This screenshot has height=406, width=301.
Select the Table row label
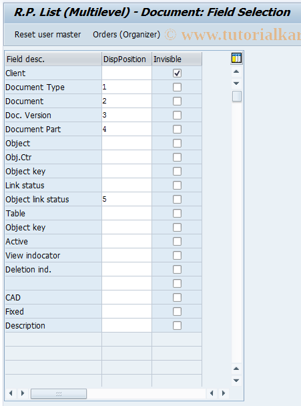(15, 214)
